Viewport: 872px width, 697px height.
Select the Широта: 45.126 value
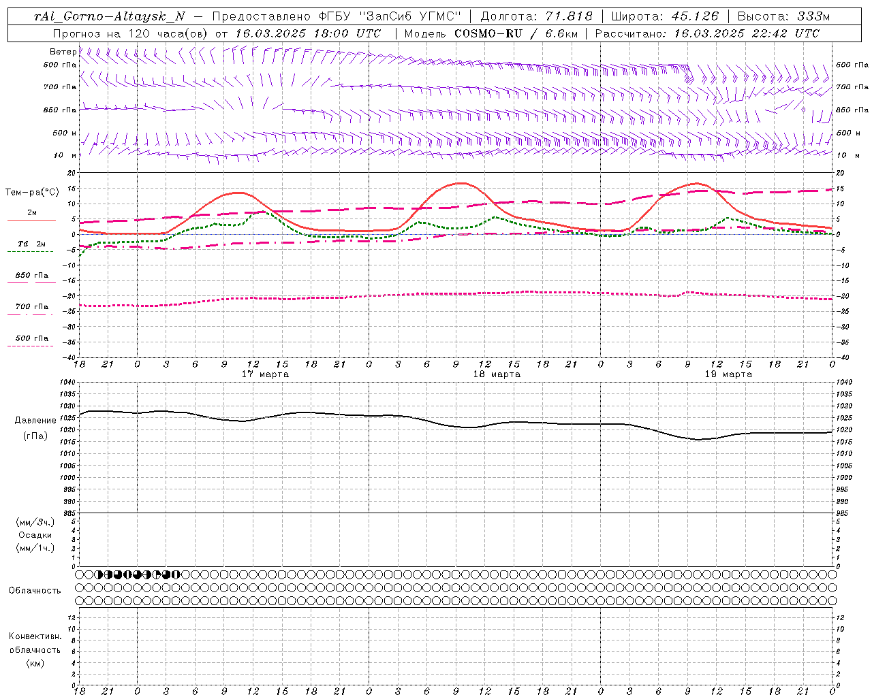point(665,16)
